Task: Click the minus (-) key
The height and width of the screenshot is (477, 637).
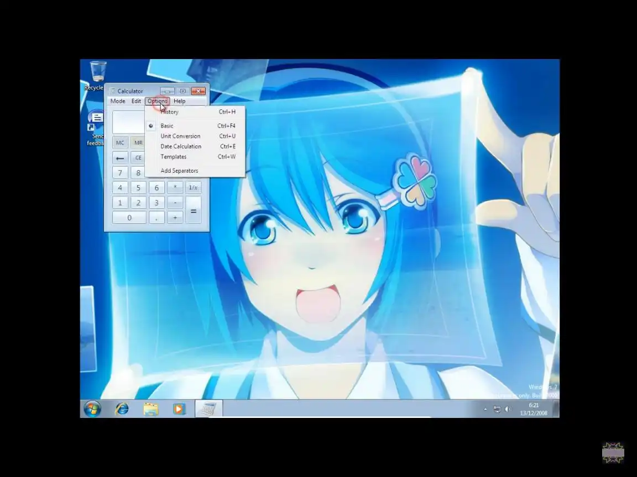Action: 175,203
